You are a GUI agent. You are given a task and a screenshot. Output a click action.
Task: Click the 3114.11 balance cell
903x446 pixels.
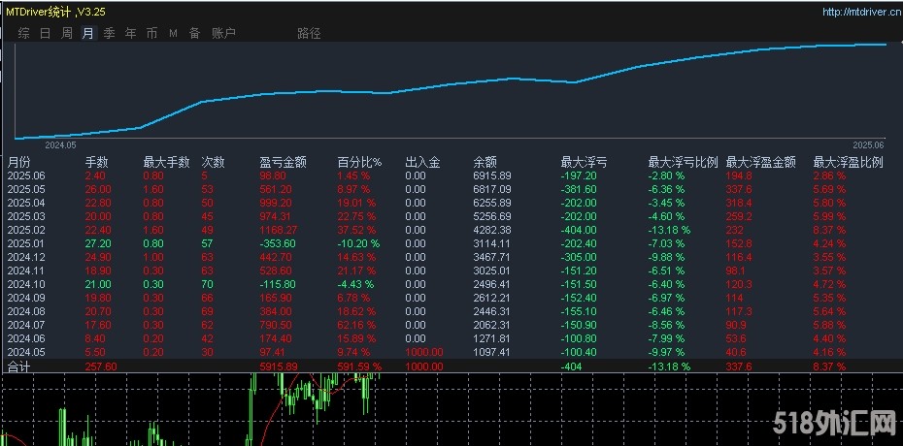coord(492,243)
